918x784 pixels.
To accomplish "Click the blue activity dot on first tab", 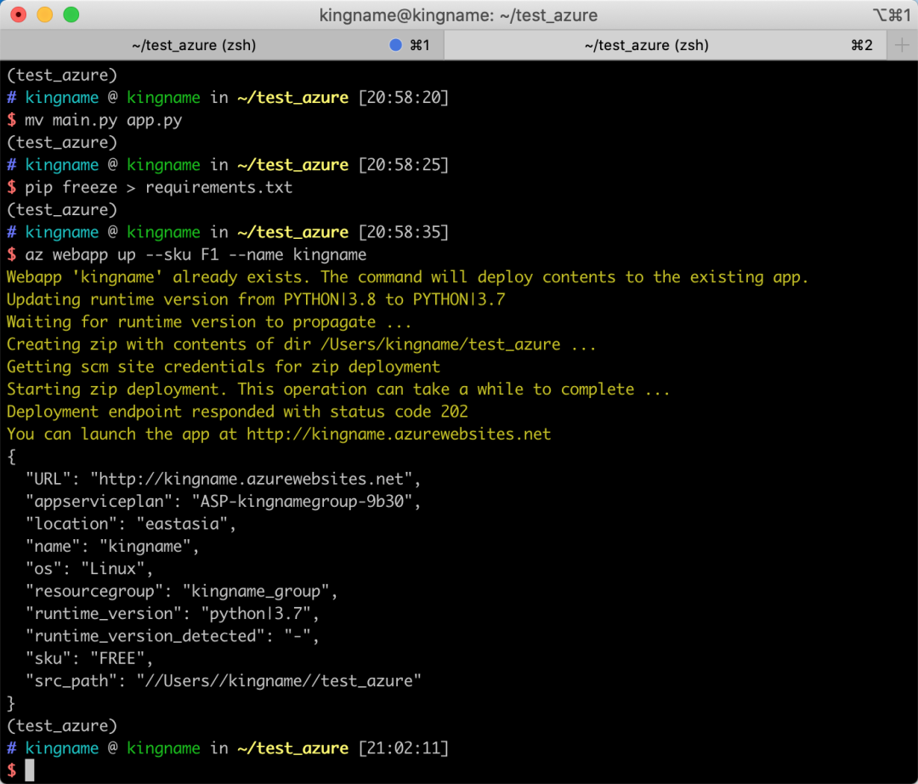I will click(x=395, y=45).
